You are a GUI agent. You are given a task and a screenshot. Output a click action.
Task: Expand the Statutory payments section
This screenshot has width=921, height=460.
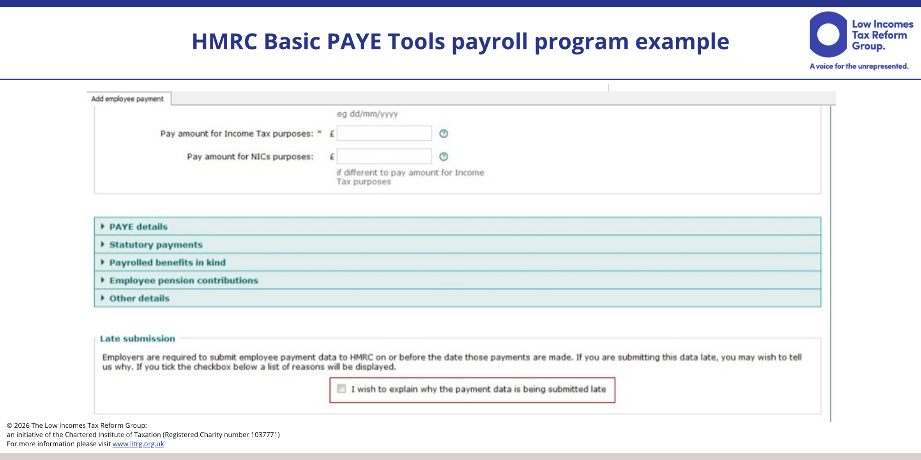click(x=457, y=245)
